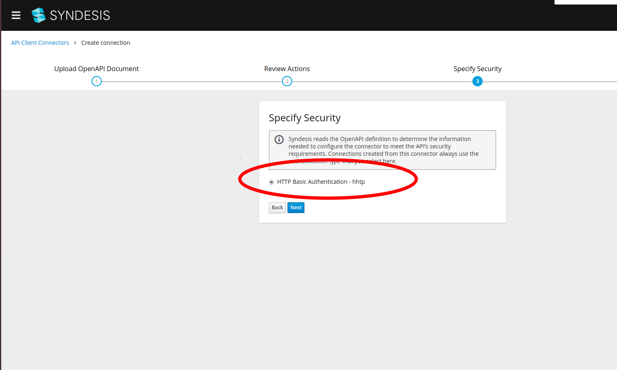
Task: Select wizard step 2 circle
Action: (x=287, y=81)
